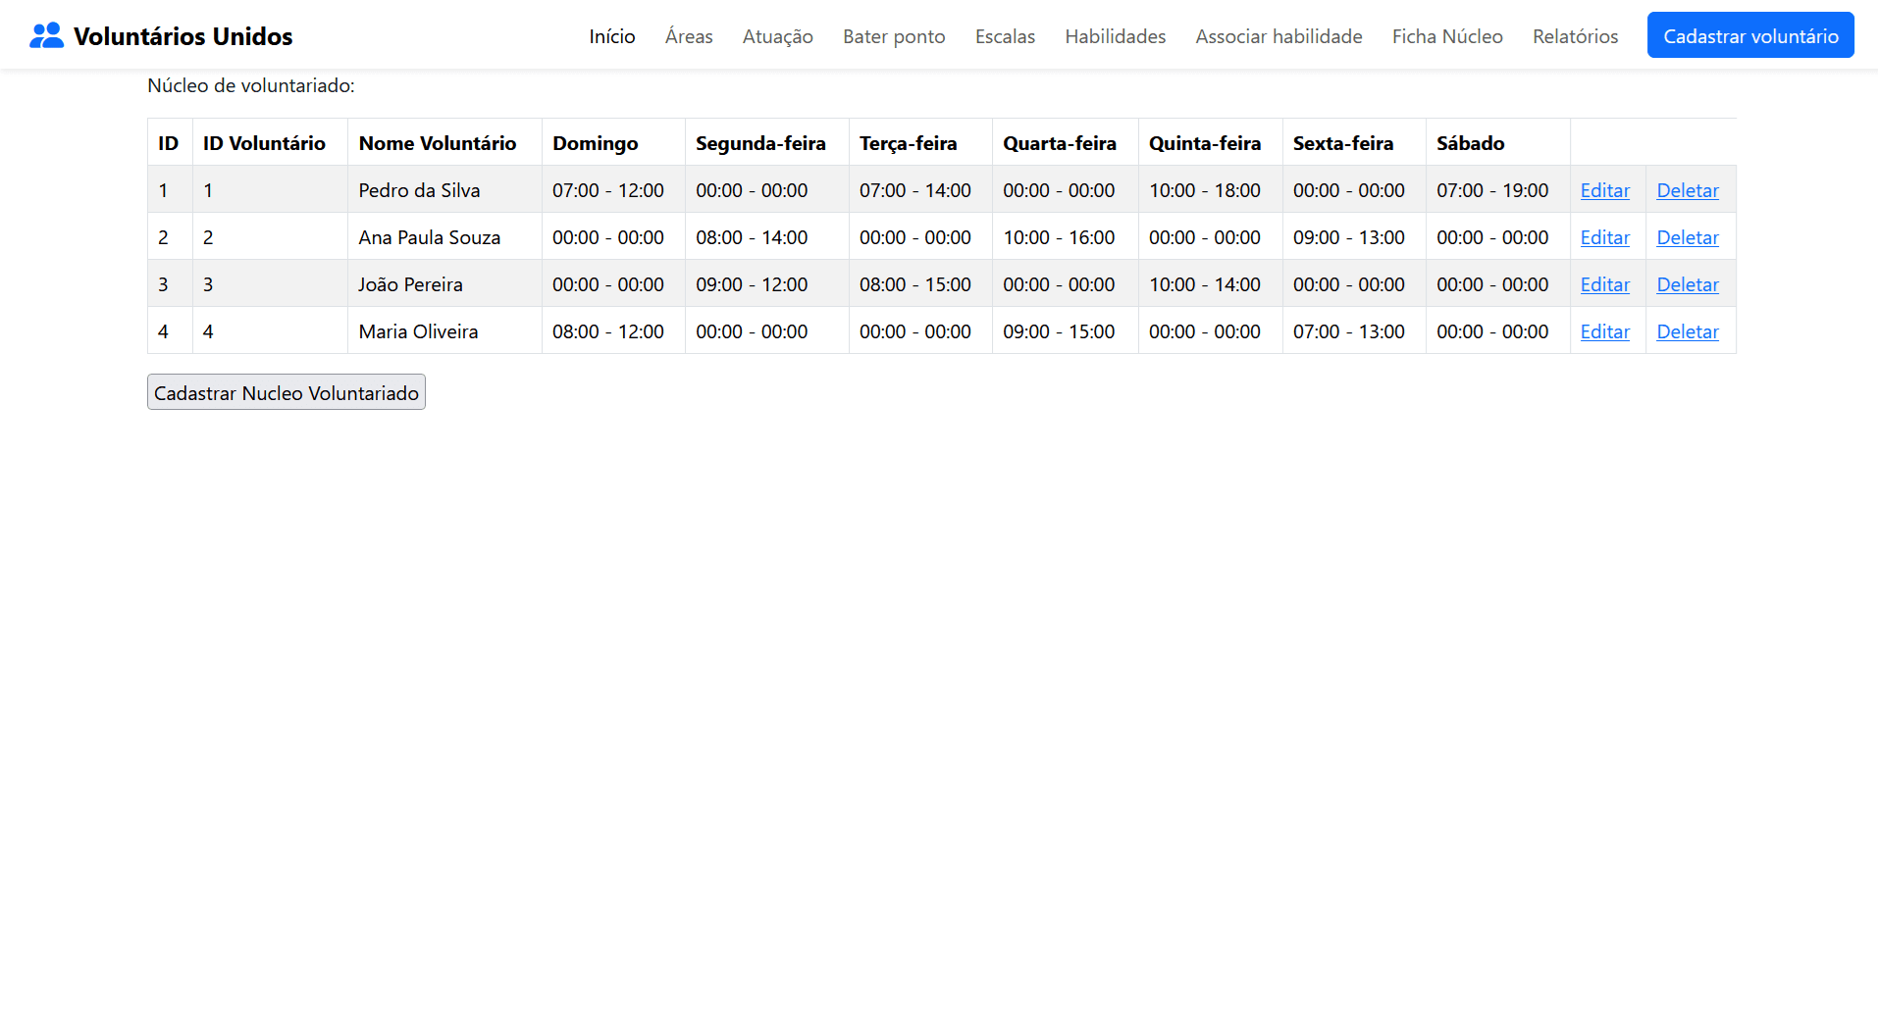Delete Maria Oliveira's entry
1878x1011 pixels.
1687,331
